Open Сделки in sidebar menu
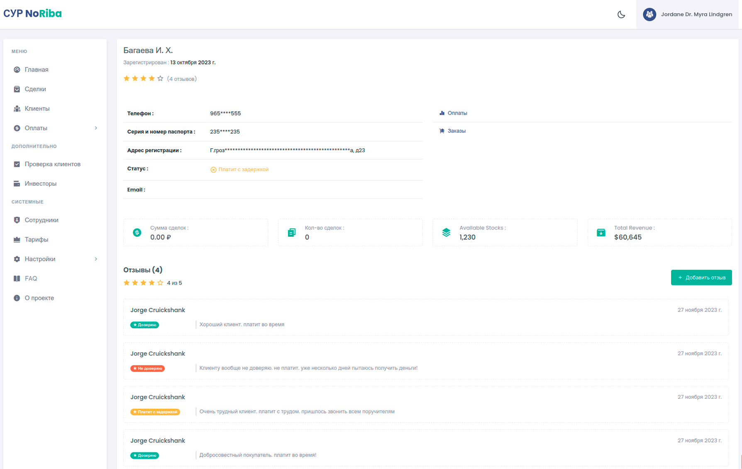The image size is (742, 469). 35,89
